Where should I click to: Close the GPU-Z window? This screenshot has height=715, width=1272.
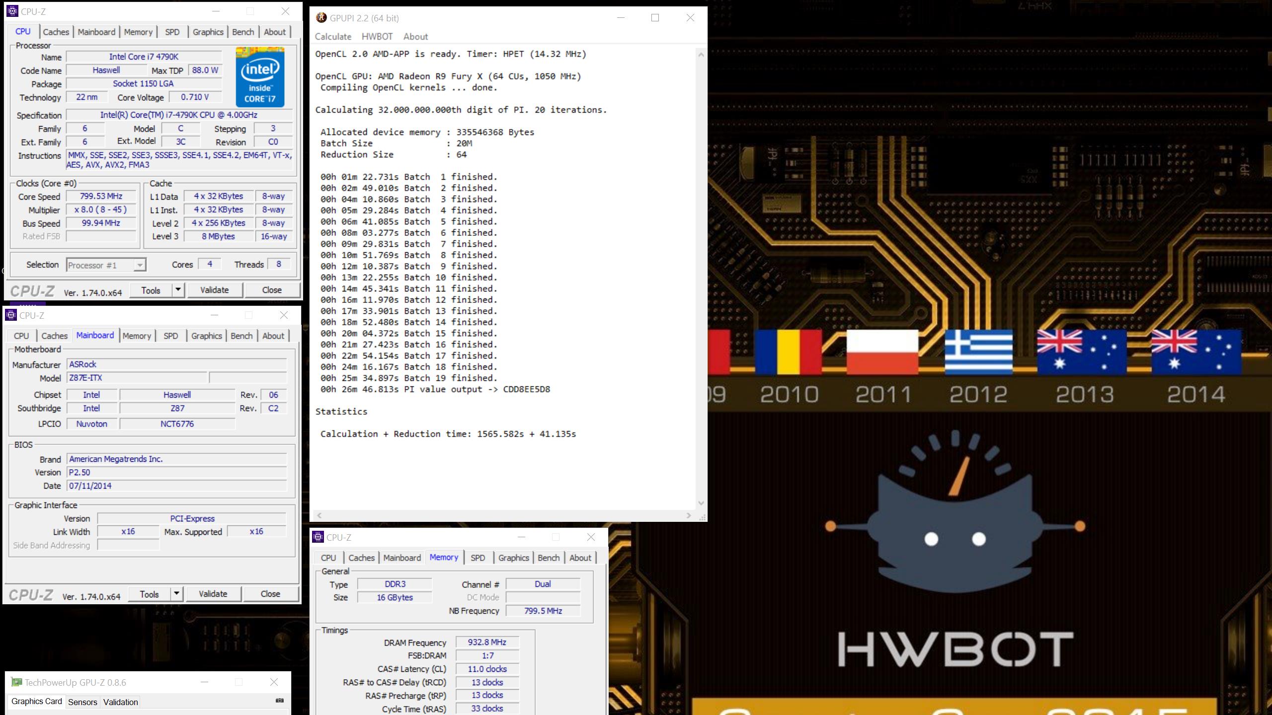[x=274, y=682]
